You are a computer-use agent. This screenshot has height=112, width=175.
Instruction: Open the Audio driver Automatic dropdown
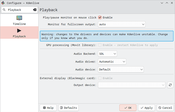(x=112, y=62)
